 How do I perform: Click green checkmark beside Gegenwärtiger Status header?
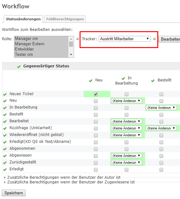click(x=19, y=66)
